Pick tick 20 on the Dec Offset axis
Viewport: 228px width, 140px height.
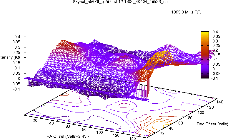coord(162,134)
